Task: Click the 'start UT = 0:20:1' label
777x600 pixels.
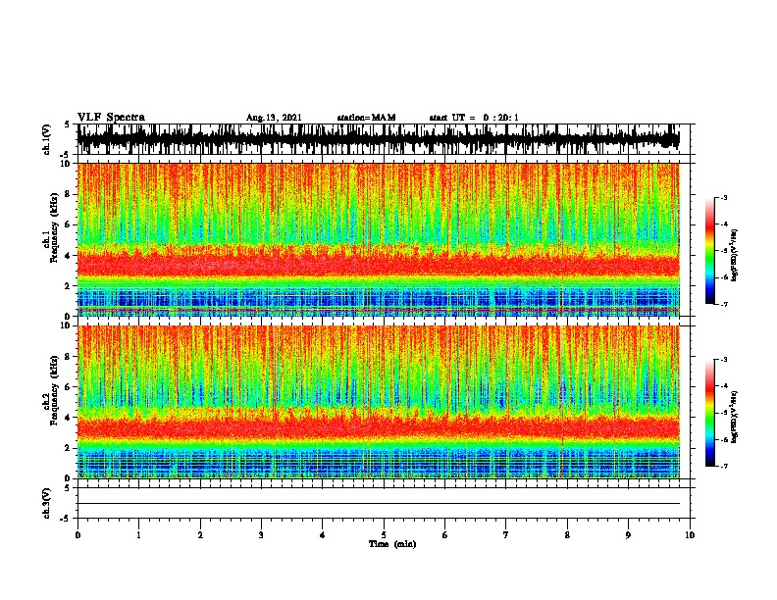Action: [x=474, y=118]
